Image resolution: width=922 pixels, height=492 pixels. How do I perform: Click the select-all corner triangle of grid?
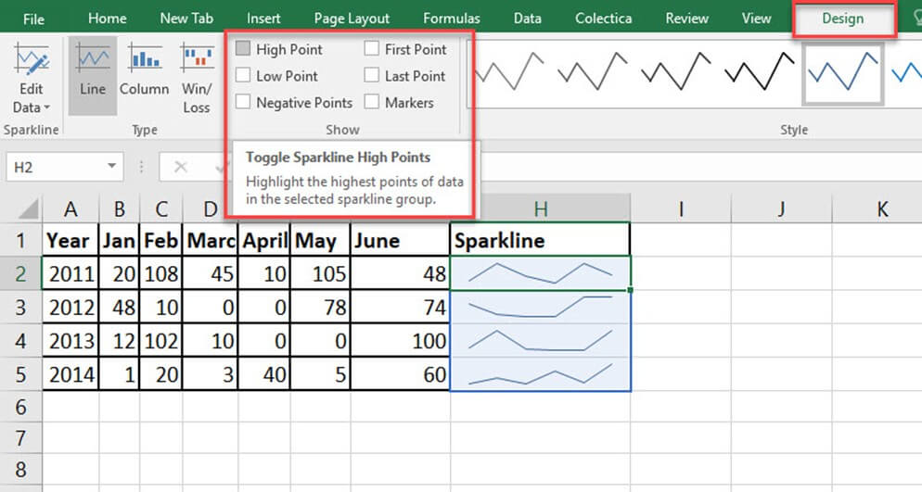pos(27,208)
